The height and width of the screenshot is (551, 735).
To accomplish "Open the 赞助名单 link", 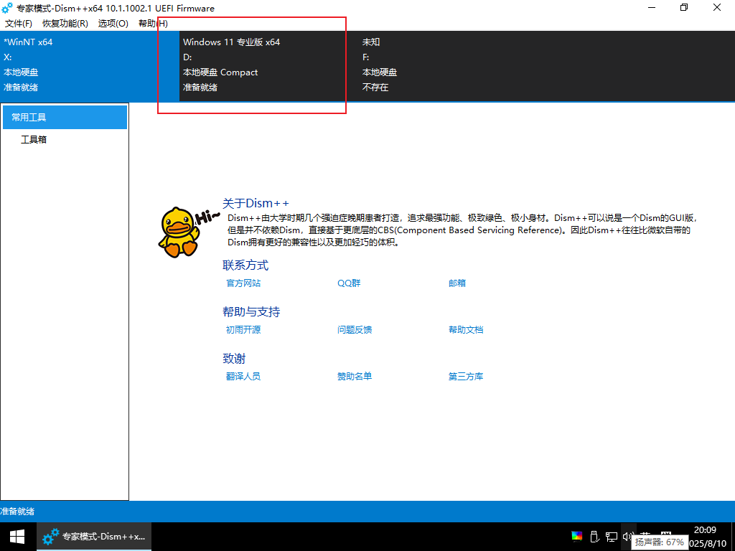I will click(355, 376).
